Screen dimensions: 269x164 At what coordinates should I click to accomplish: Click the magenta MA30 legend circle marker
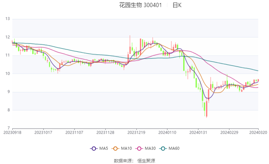[x=141, y=148]
